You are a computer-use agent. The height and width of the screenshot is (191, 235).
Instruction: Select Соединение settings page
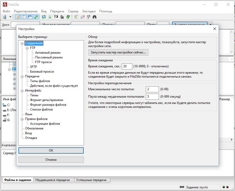tap(34, 43)
